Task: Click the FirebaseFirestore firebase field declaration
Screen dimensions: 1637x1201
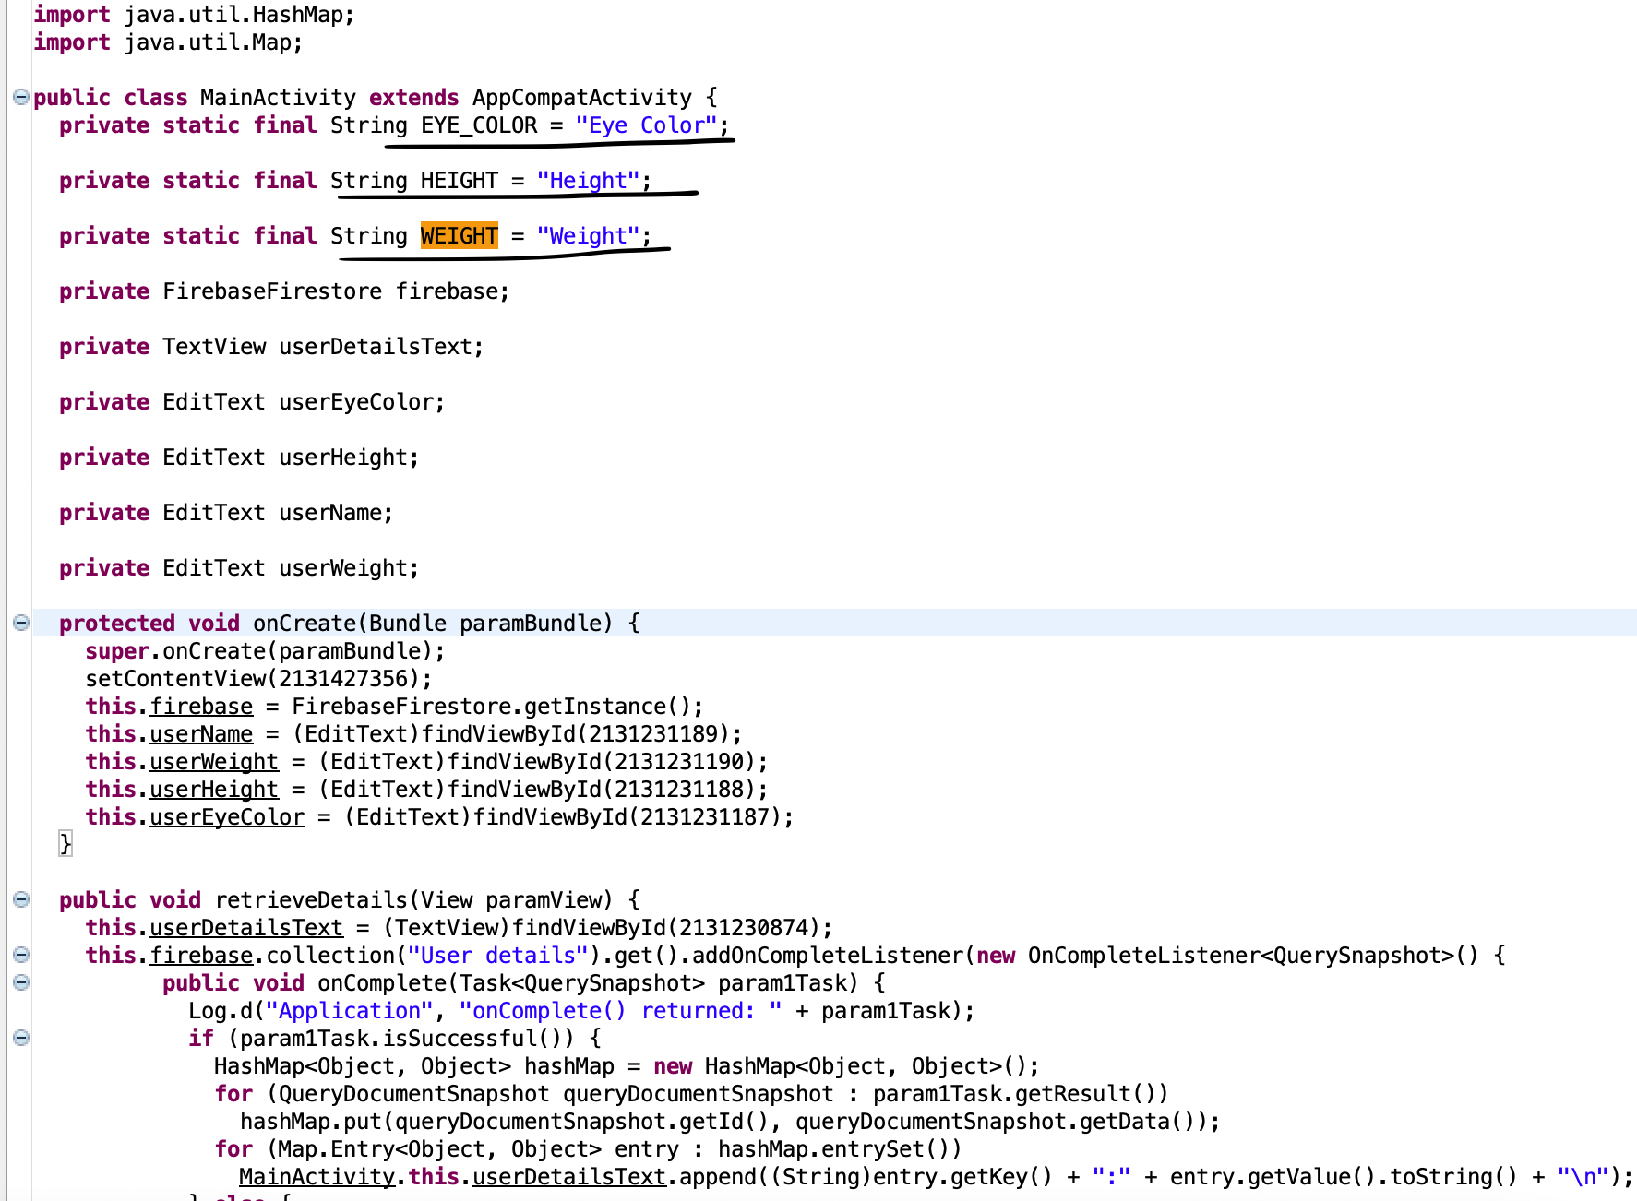Action: click(x=284, y=291)
